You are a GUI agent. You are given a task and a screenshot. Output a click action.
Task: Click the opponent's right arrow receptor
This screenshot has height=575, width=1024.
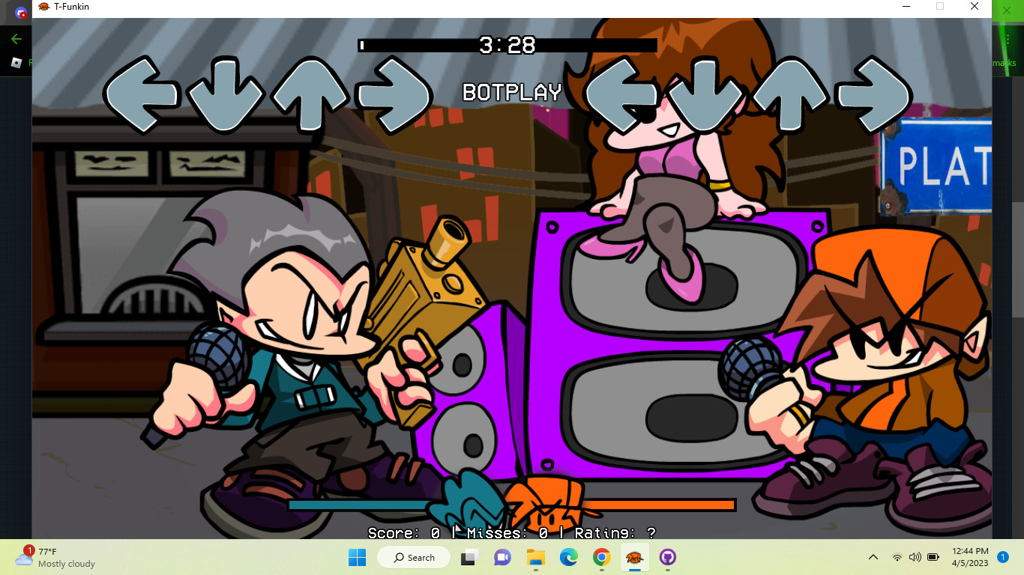[394, 95]
